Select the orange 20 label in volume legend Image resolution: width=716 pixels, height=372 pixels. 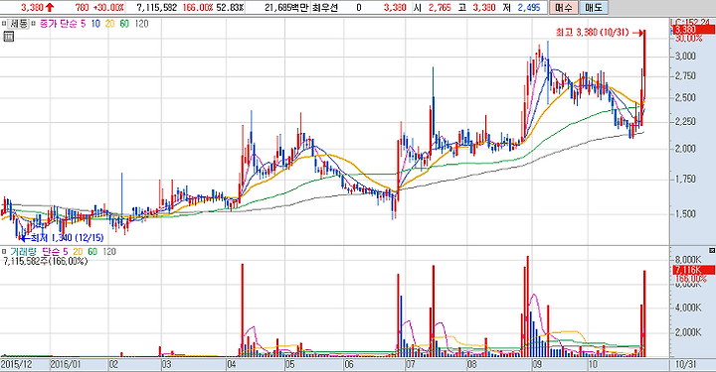pyautogui.click(x=78, y=251)
